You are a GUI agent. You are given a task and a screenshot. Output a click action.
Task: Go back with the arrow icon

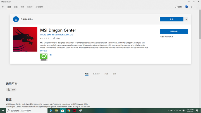[x=3, y=7]
